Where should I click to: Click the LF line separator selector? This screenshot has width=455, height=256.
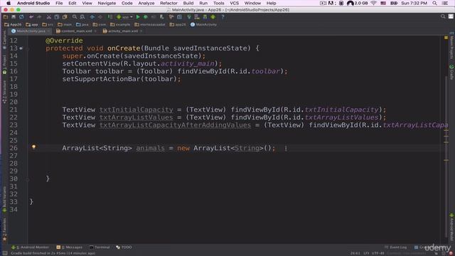(x=366, y=253)
